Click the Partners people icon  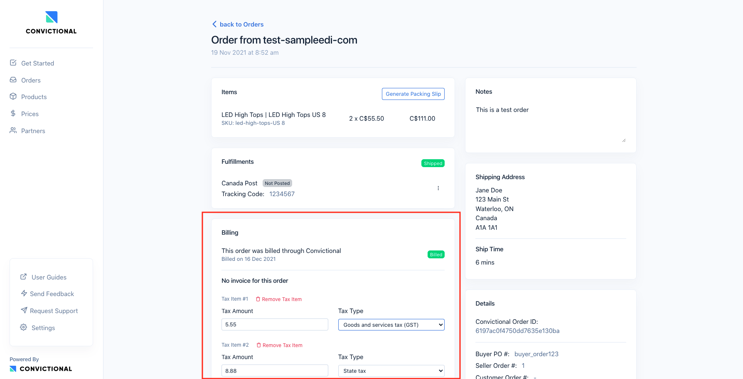(13, 130)
